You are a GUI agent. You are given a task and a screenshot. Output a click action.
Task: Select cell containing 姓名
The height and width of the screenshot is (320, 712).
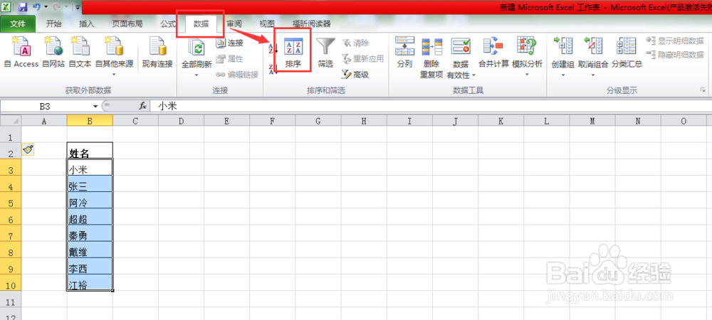90,151
